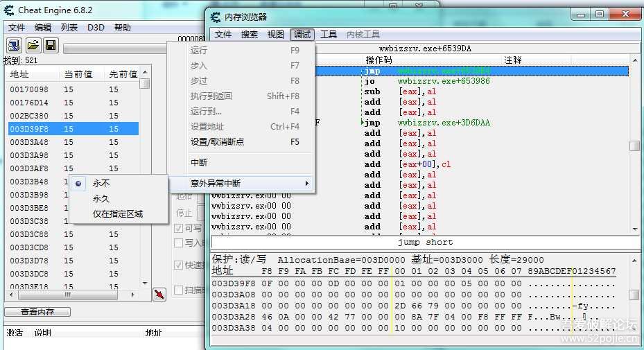Open 编辑 menu in Cheat Engine window
Image resolution: width=644 pixels, height=350 pixels.
click(x=43, y=28)
